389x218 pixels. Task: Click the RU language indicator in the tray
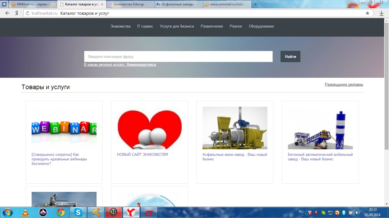pyautogui.click(x=301, y=212)
